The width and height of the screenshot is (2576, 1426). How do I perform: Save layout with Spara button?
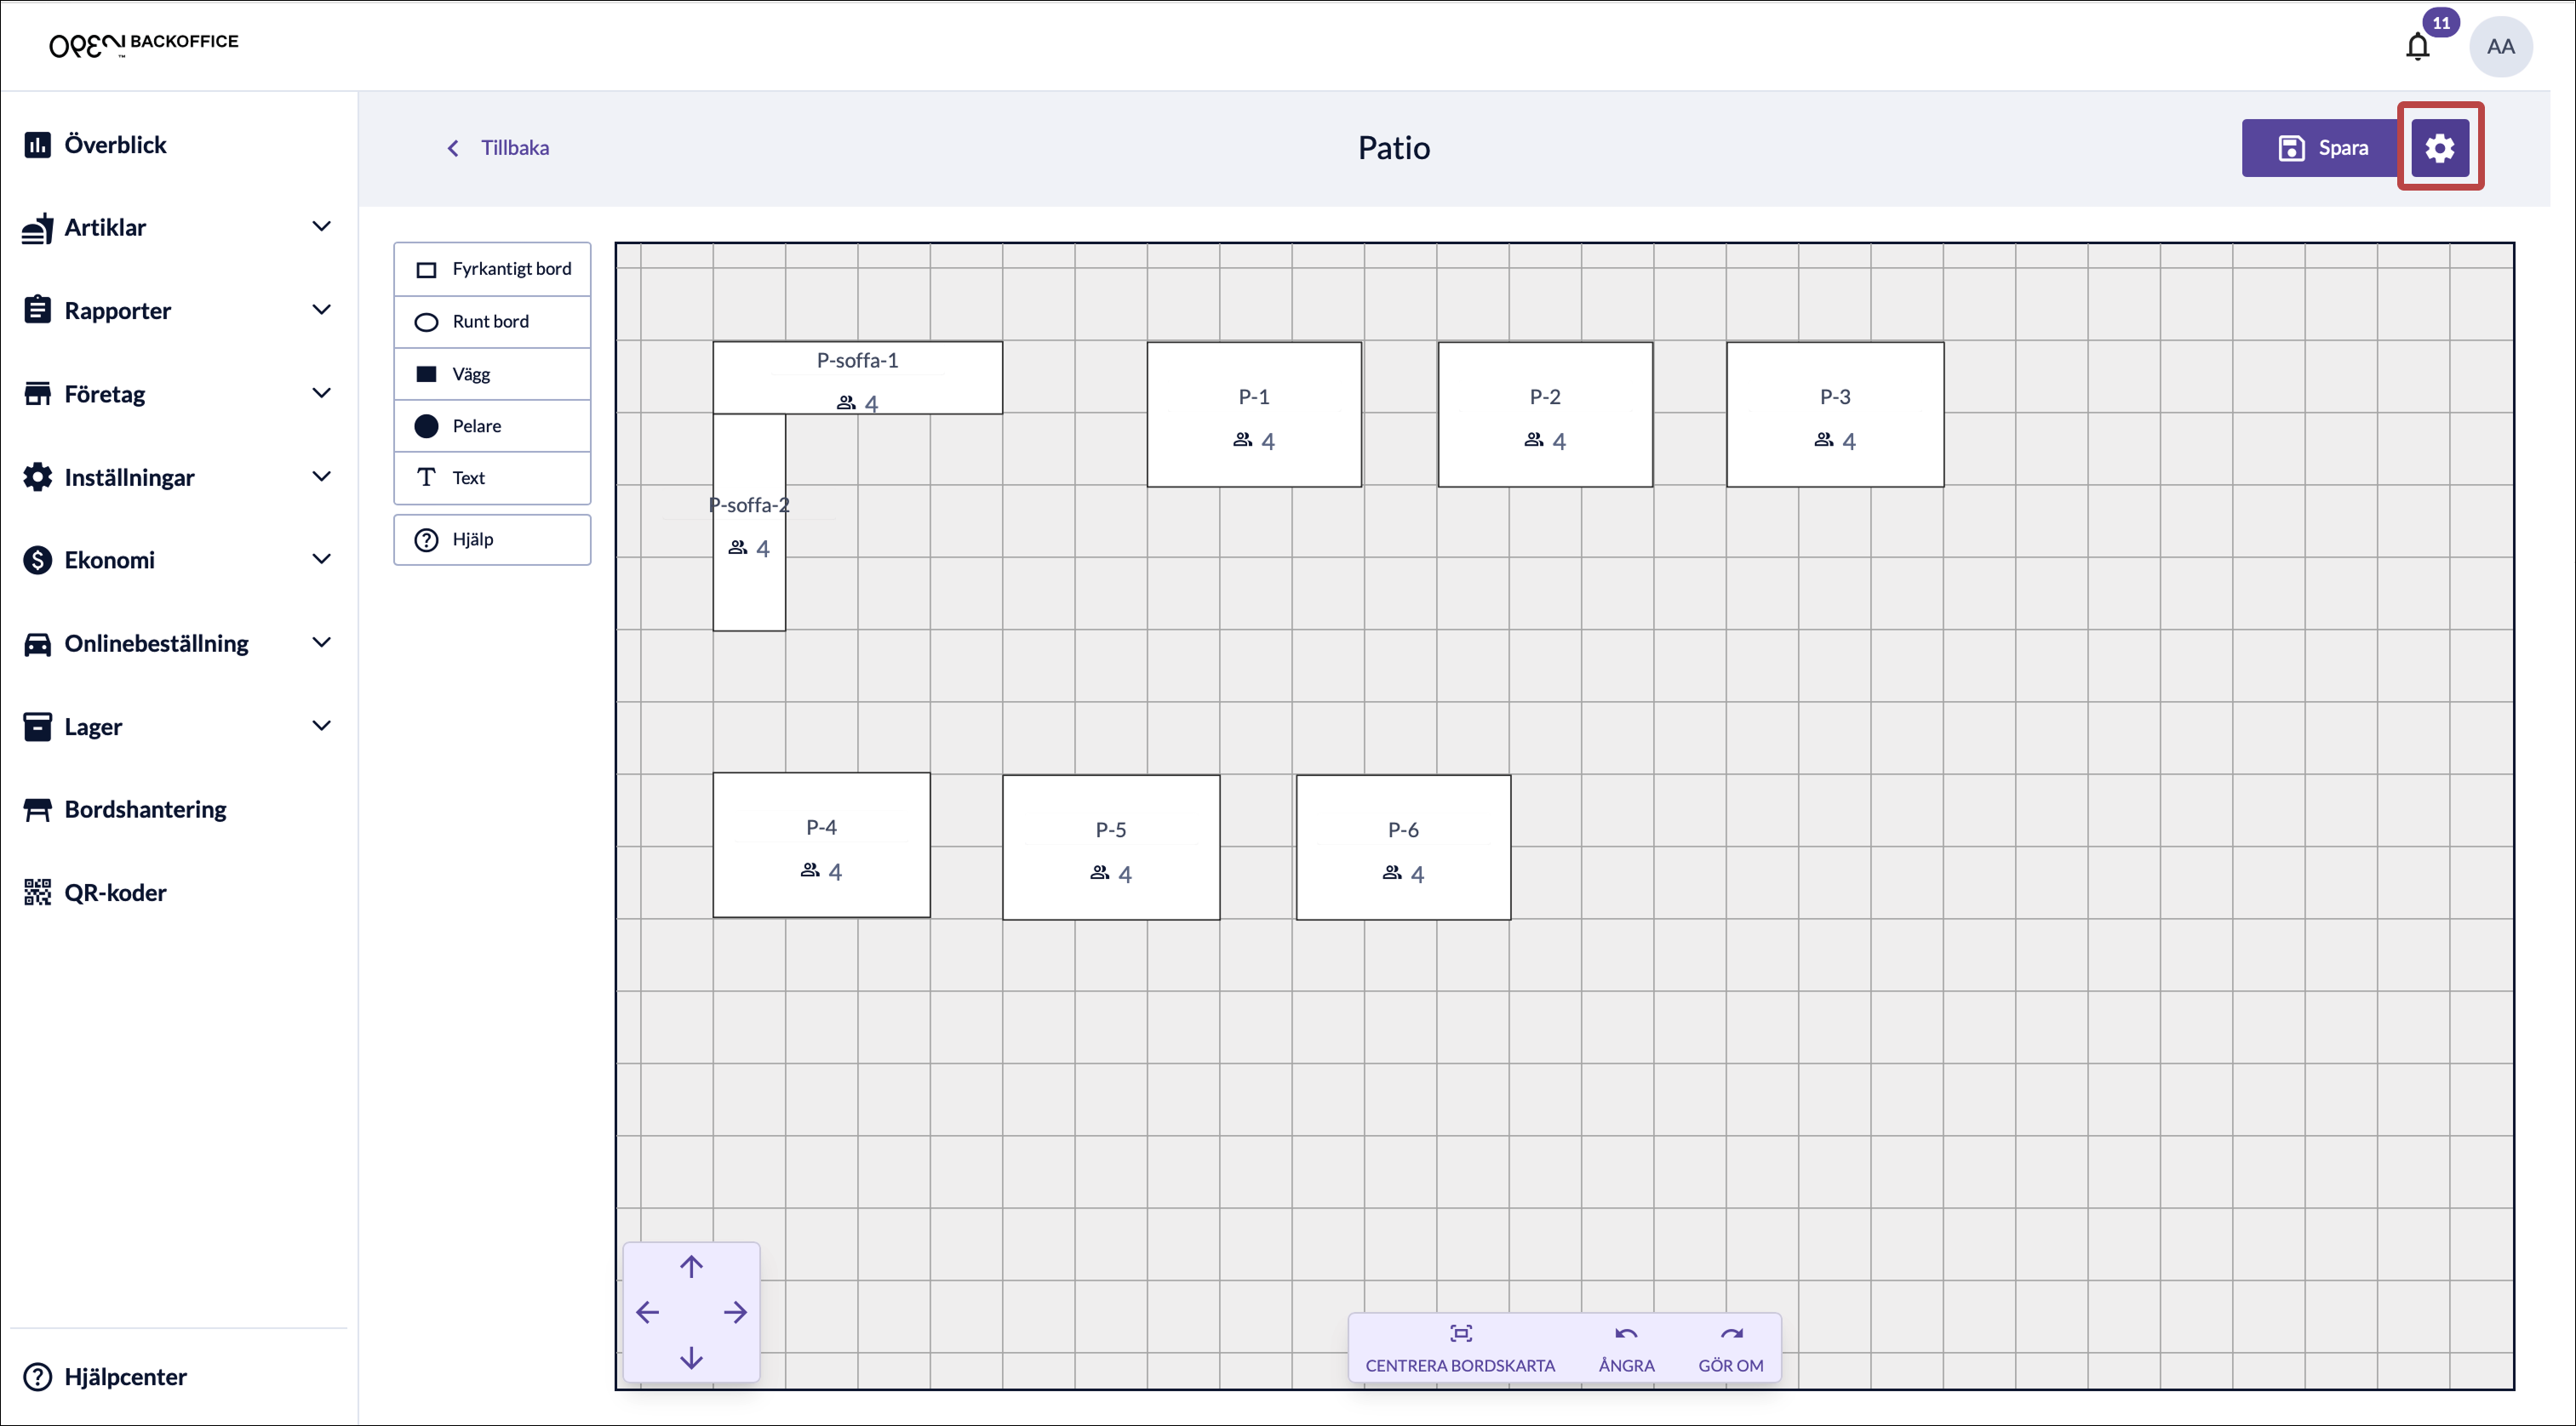[x=2322, y=148]
